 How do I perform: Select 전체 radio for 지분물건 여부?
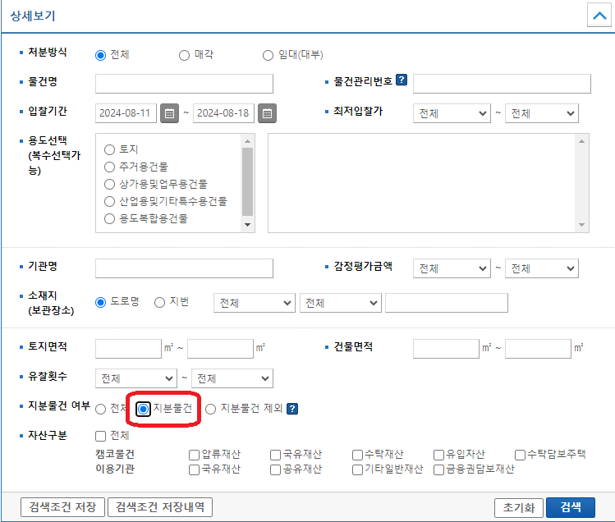(100, 409)
